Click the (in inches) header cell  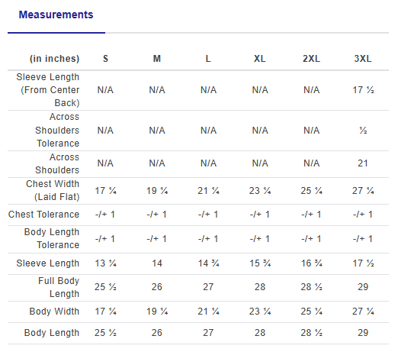[55, 59]
